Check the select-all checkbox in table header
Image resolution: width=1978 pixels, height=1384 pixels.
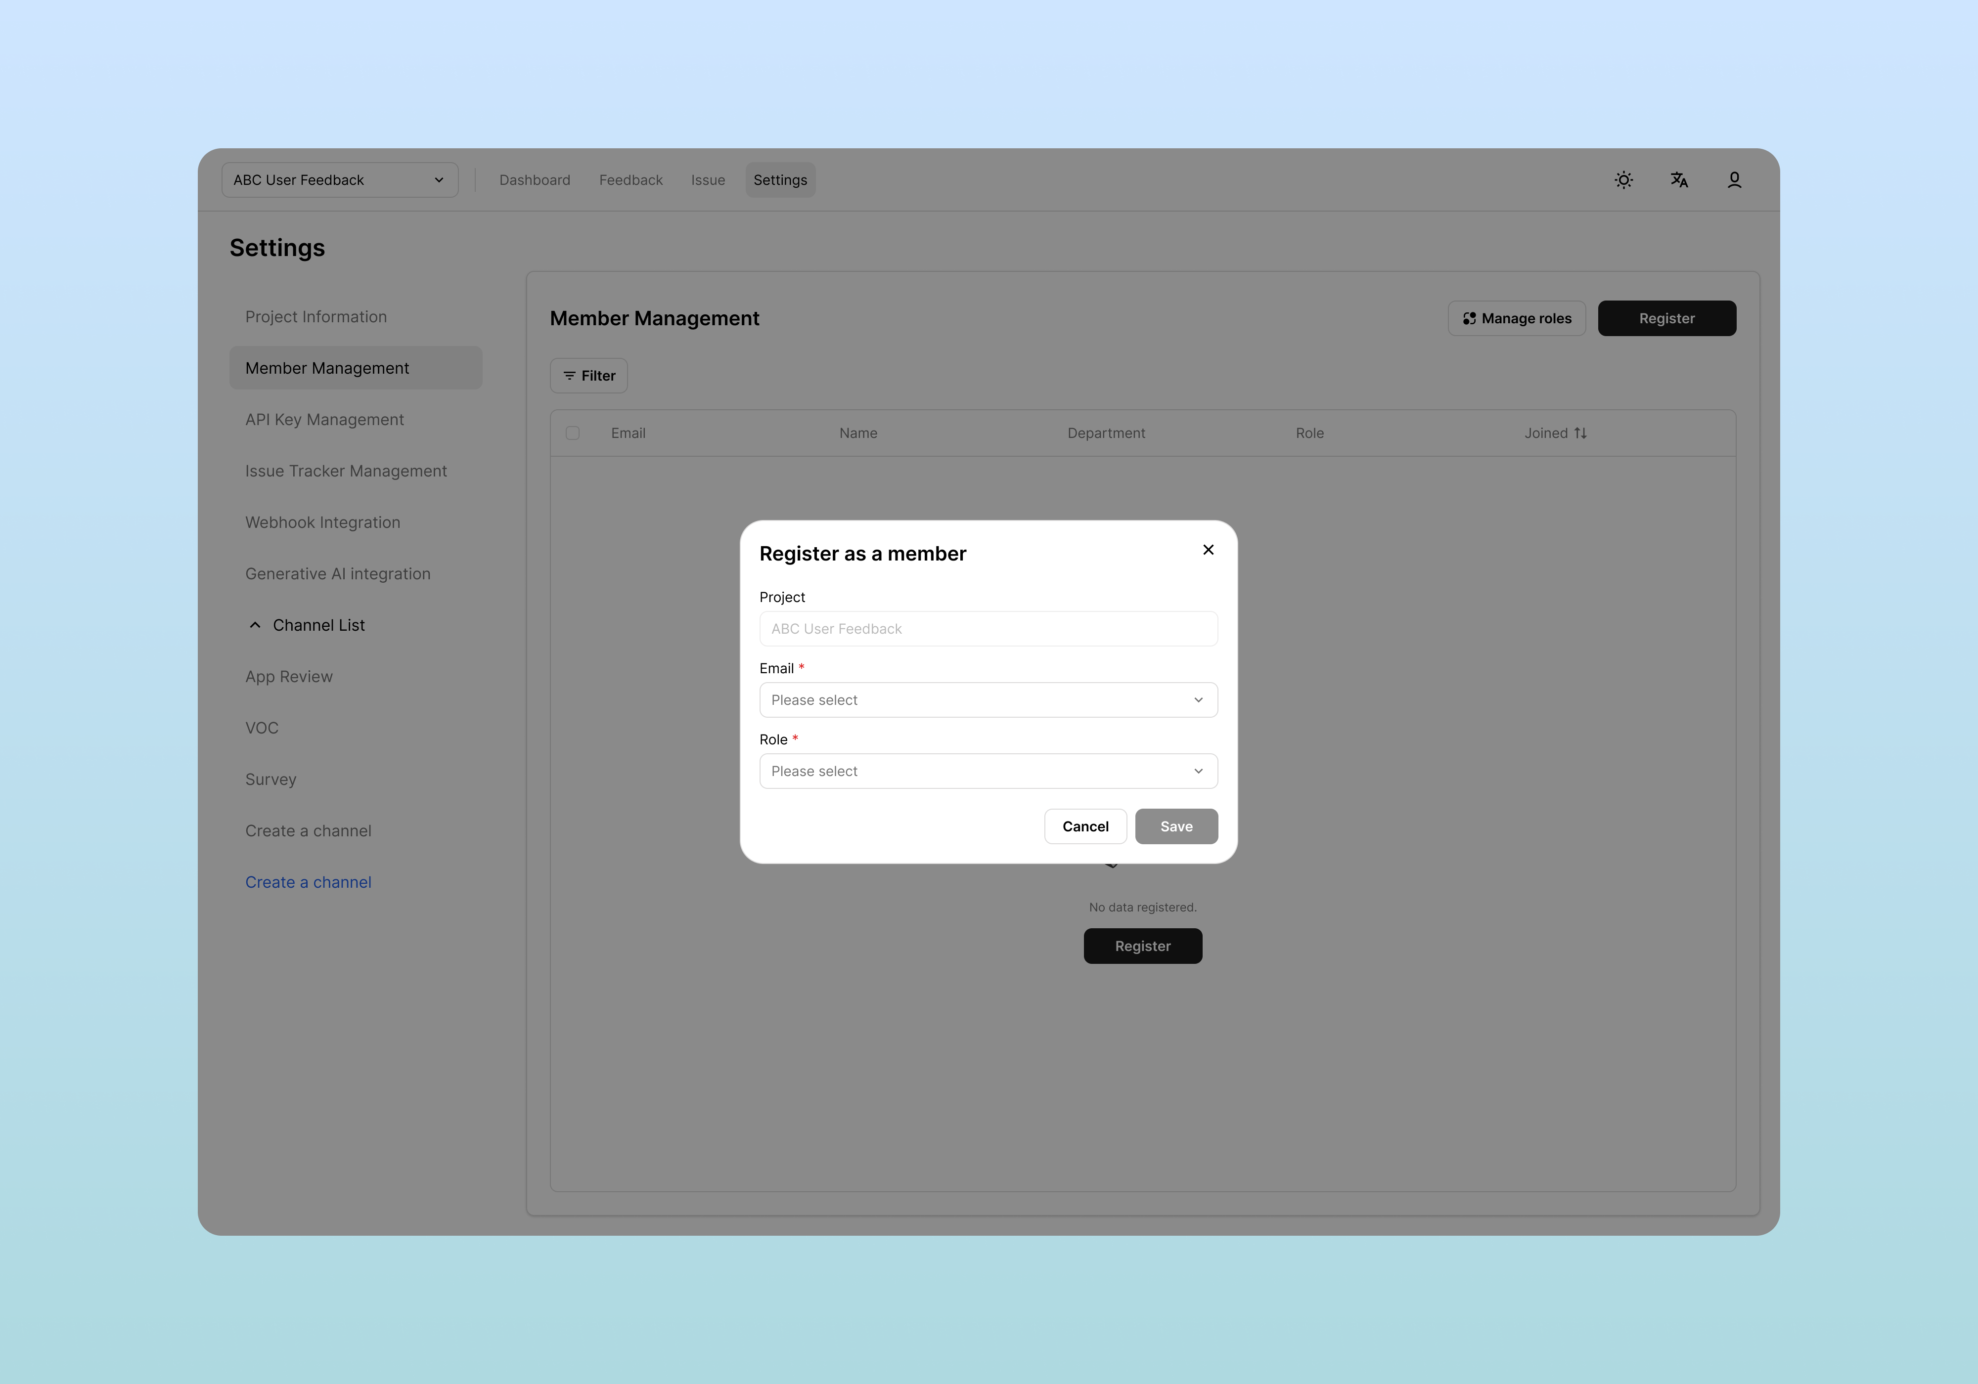[572, 432]
